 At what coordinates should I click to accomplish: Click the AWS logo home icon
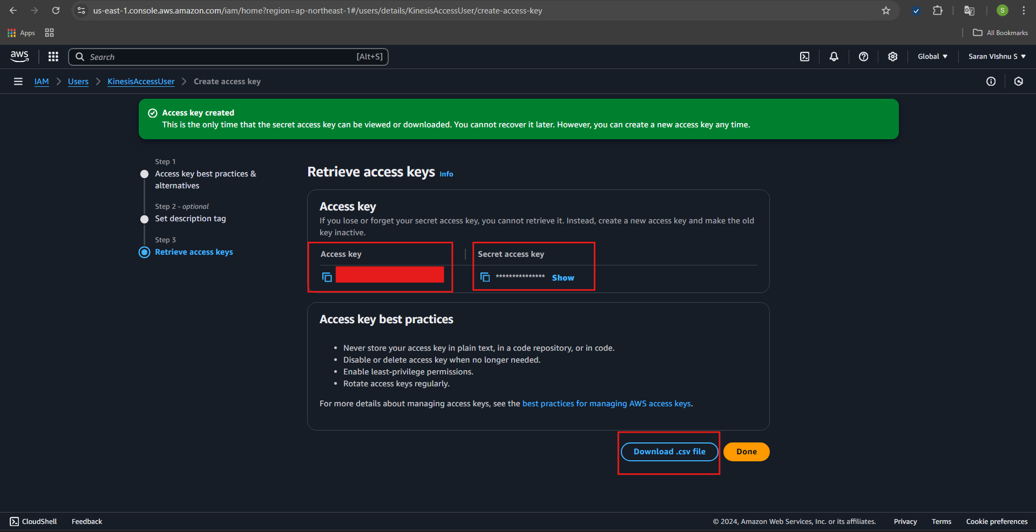[x=19, y=56]
